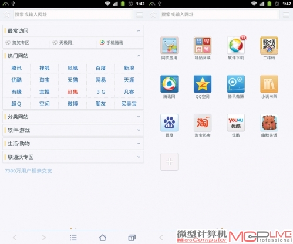Open the 精品阅读 app icon
The image size is (293, 244).
203,45
